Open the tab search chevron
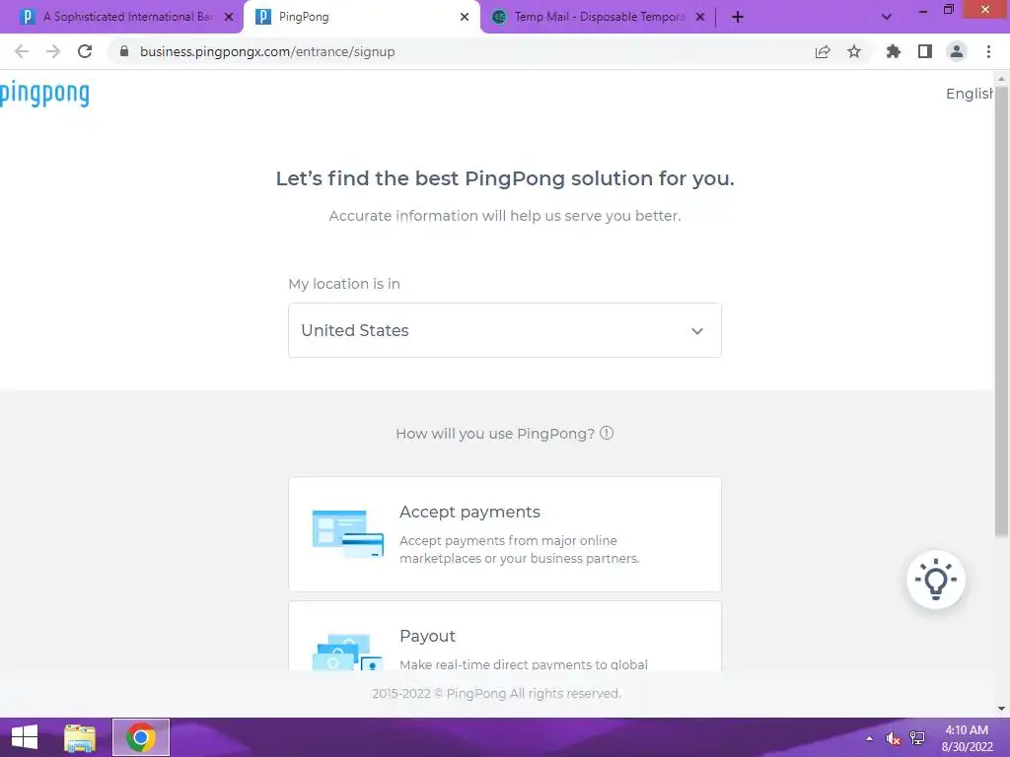The image size is (1010, 757). [887, 17]
